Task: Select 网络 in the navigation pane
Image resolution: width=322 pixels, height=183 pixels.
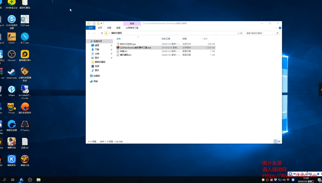Action: [x=96, y=81]
